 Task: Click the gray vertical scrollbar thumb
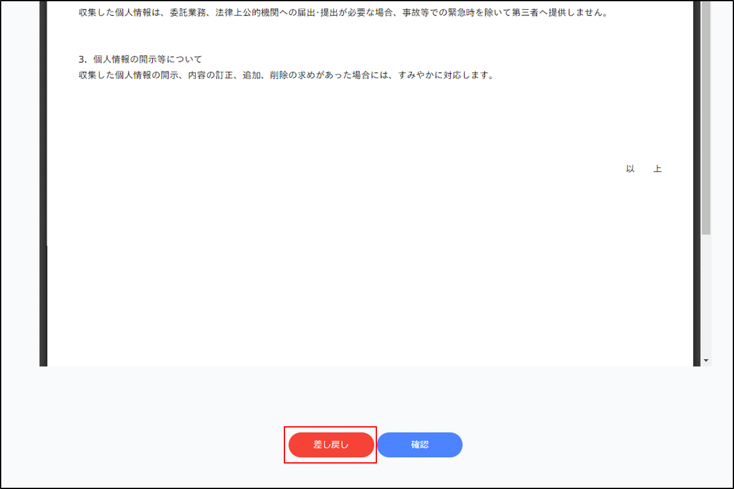(706, 124)
